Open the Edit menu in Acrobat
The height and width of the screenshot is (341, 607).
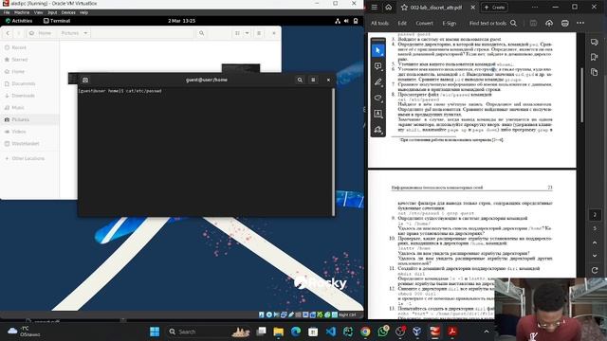pos(402,23)
